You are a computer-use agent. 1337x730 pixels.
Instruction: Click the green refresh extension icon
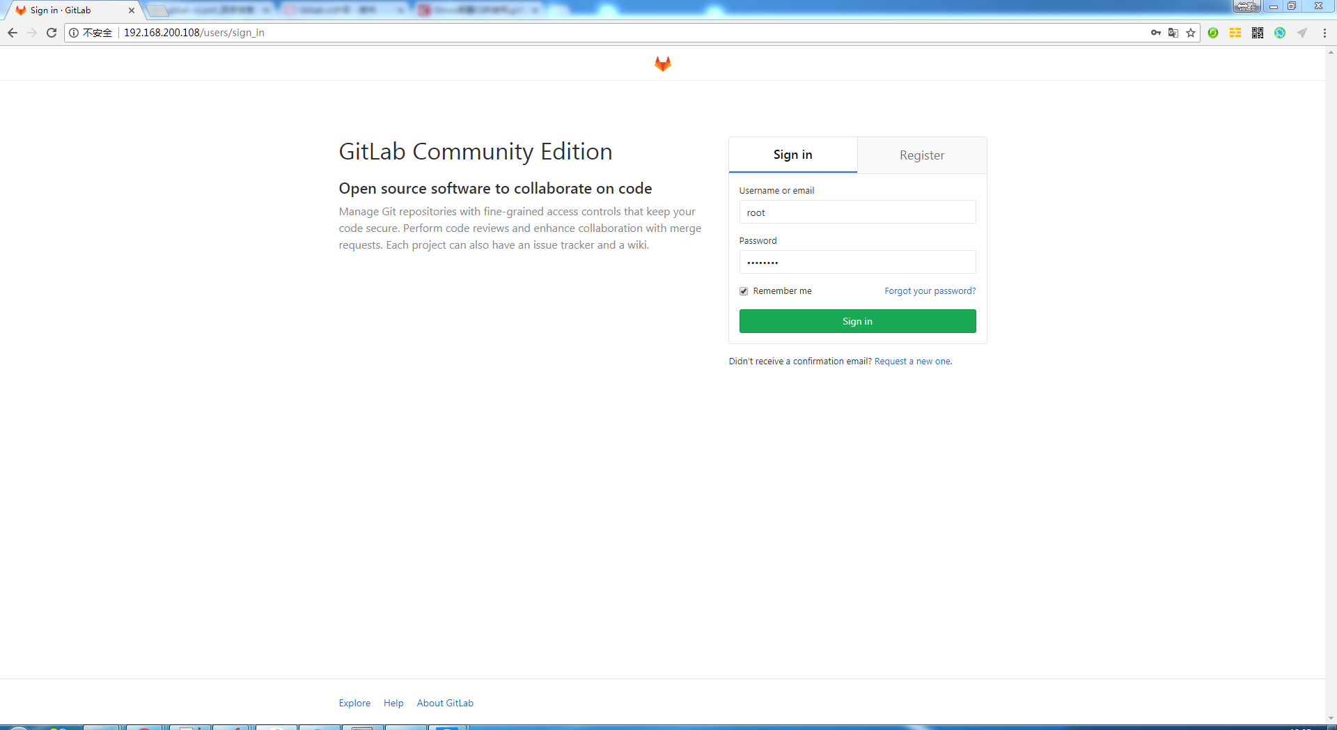1213,33
